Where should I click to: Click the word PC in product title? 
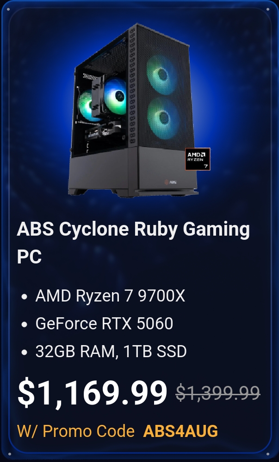(x=29, y=257)
